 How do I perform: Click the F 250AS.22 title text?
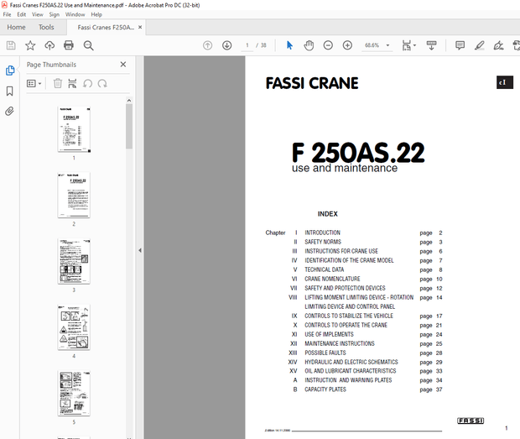[358, 153]
